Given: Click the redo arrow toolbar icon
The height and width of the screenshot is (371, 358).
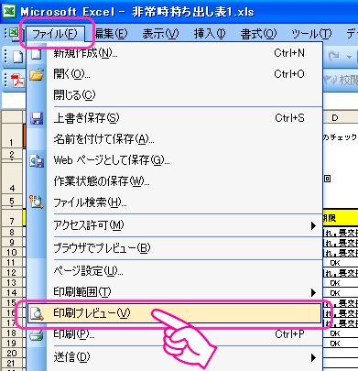Looking at the screenshot, I should 334,56.
